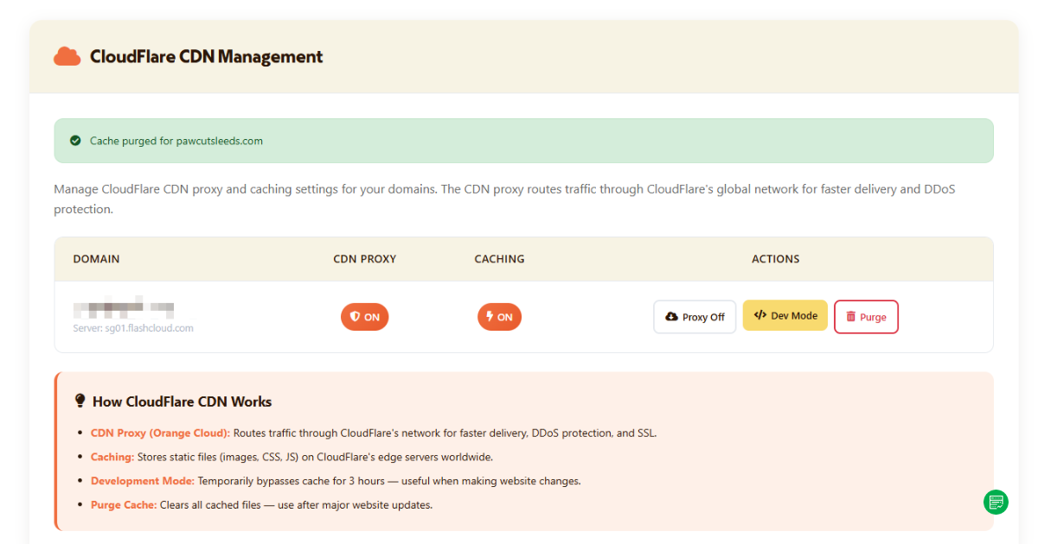Turn off proxy with Proxy Off button

695,317
